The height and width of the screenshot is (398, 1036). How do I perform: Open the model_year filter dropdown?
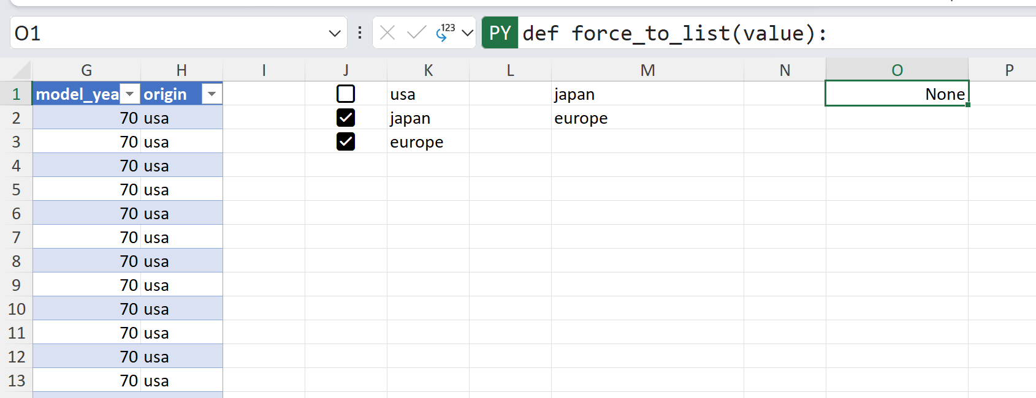click(x=130, y=94)
